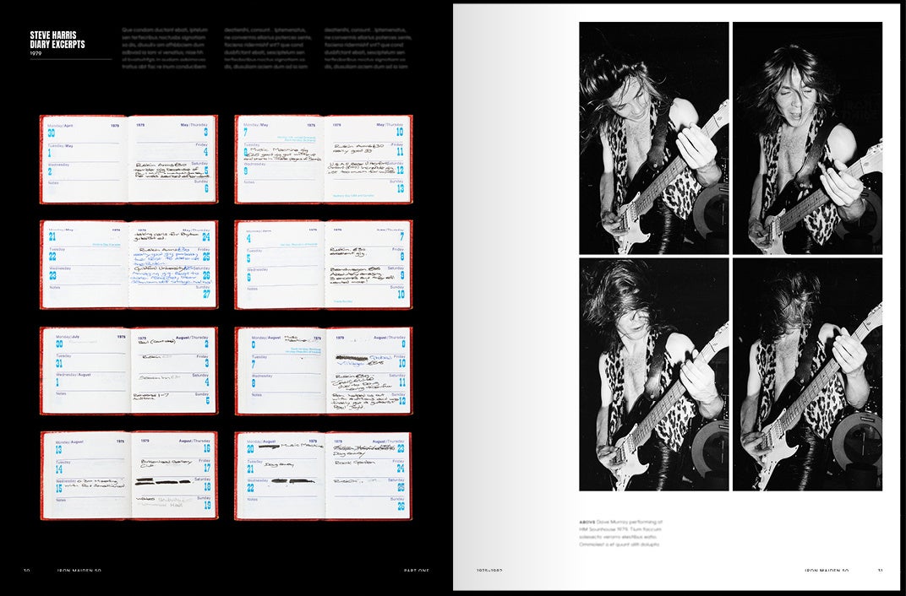Click page number 31 in footer
Screen dimensions: 906x596
pyautogui.click(x=880, y=571)
